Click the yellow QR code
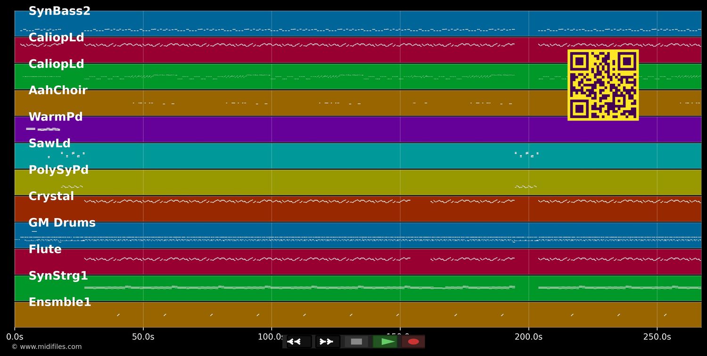Image resolution: width=707 pixels, height=356 pixels. pyautogui.click(x=603, y=85)
